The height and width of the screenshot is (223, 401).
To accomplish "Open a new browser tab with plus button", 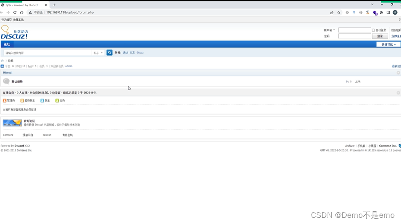I will pyautogui.click(x=54, y=5).
